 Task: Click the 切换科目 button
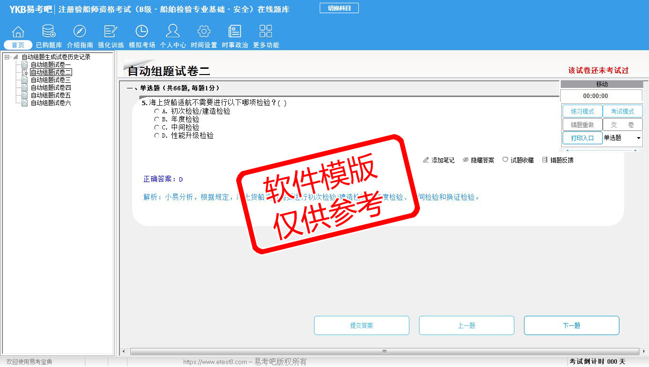339,8
